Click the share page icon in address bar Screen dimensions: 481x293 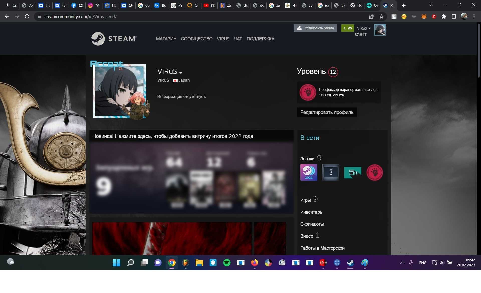(x=371, y=17)
